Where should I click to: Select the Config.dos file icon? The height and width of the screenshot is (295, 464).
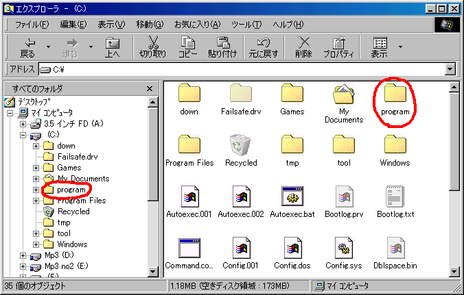point(293,248)
